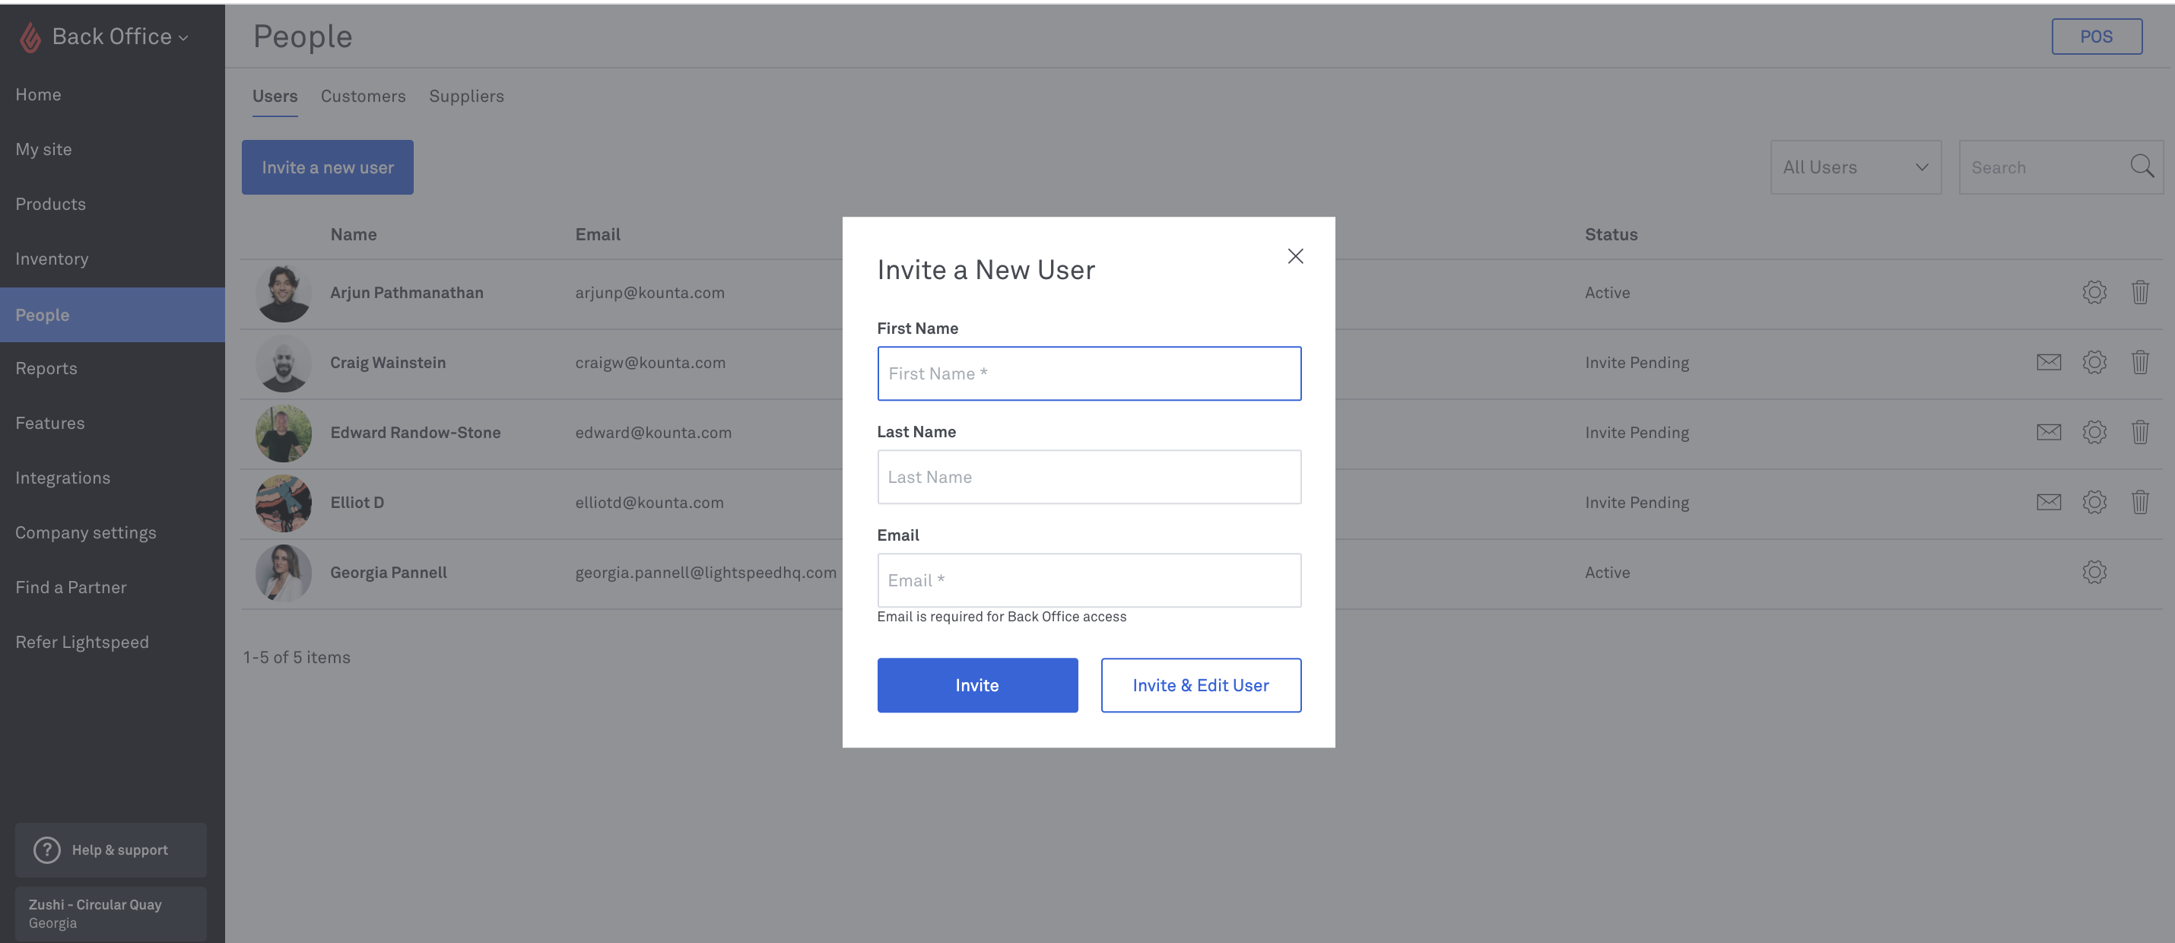
Task: Switch to the Users tab
Action: [x=275, y=97]
